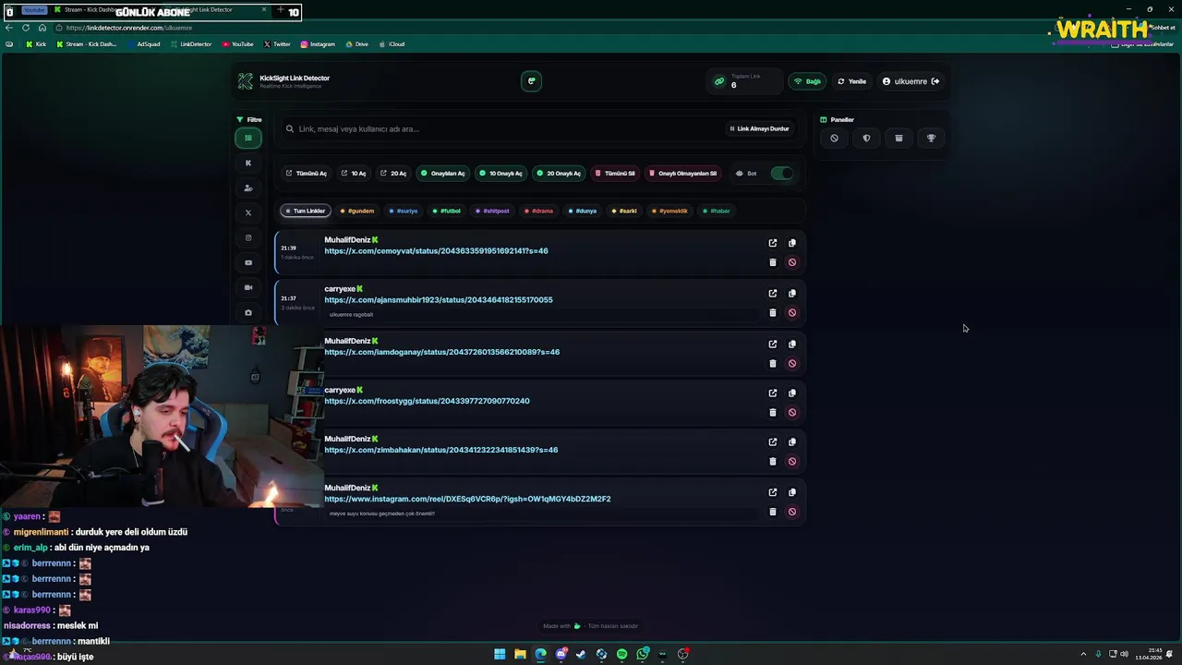The image size is (1182, 665).
Task: Open the shield panel under Paneller
Action: (866, 138)
